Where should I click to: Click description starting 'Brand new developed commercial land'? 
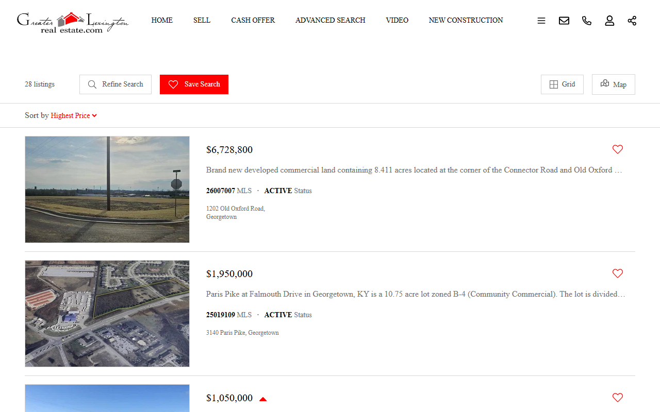(x=414, y=170)
